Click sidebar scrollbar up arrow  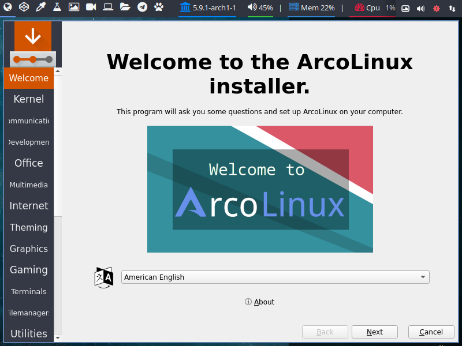pyautogui.click(x=58, y=71)
